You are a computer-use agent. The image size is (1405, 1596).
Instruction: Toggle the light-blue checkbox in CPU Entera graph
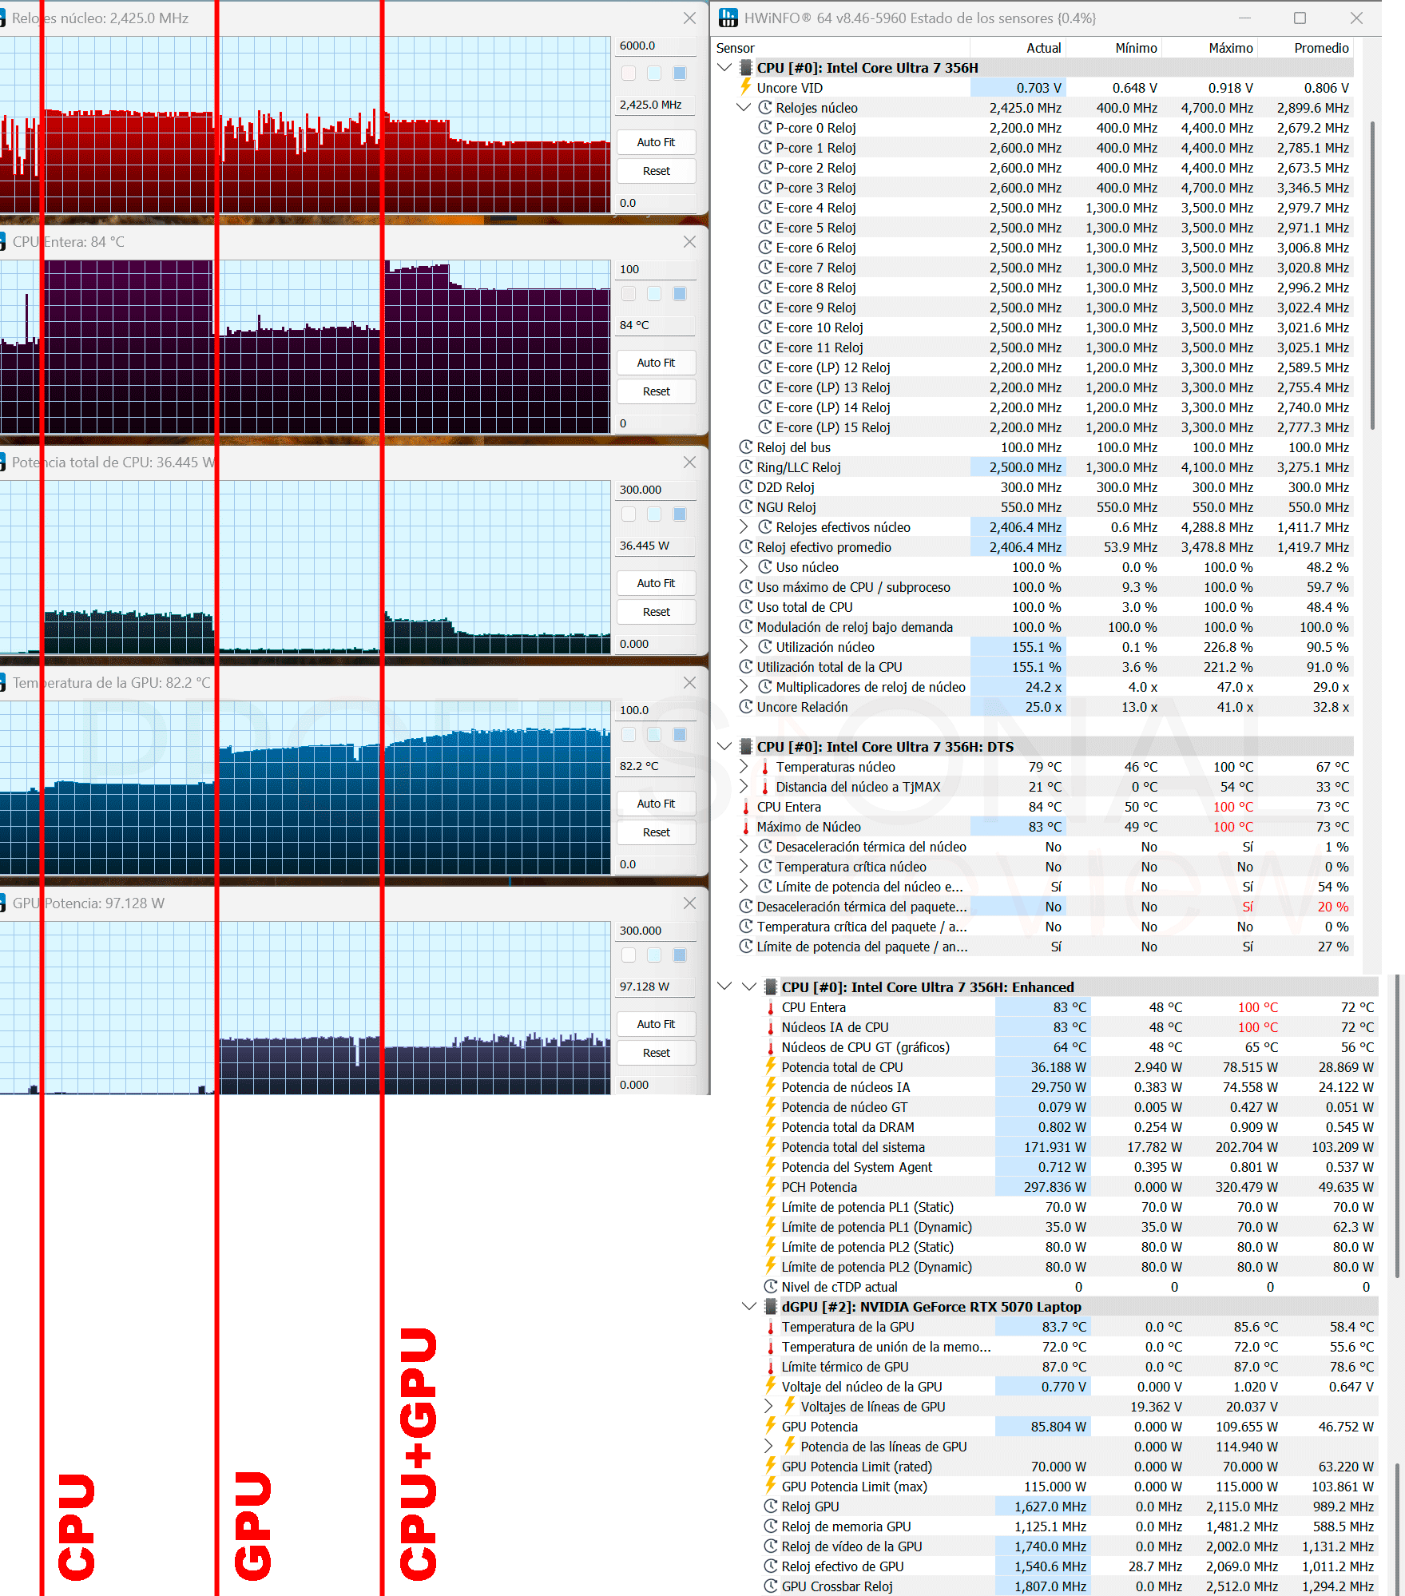click(654, 294)
